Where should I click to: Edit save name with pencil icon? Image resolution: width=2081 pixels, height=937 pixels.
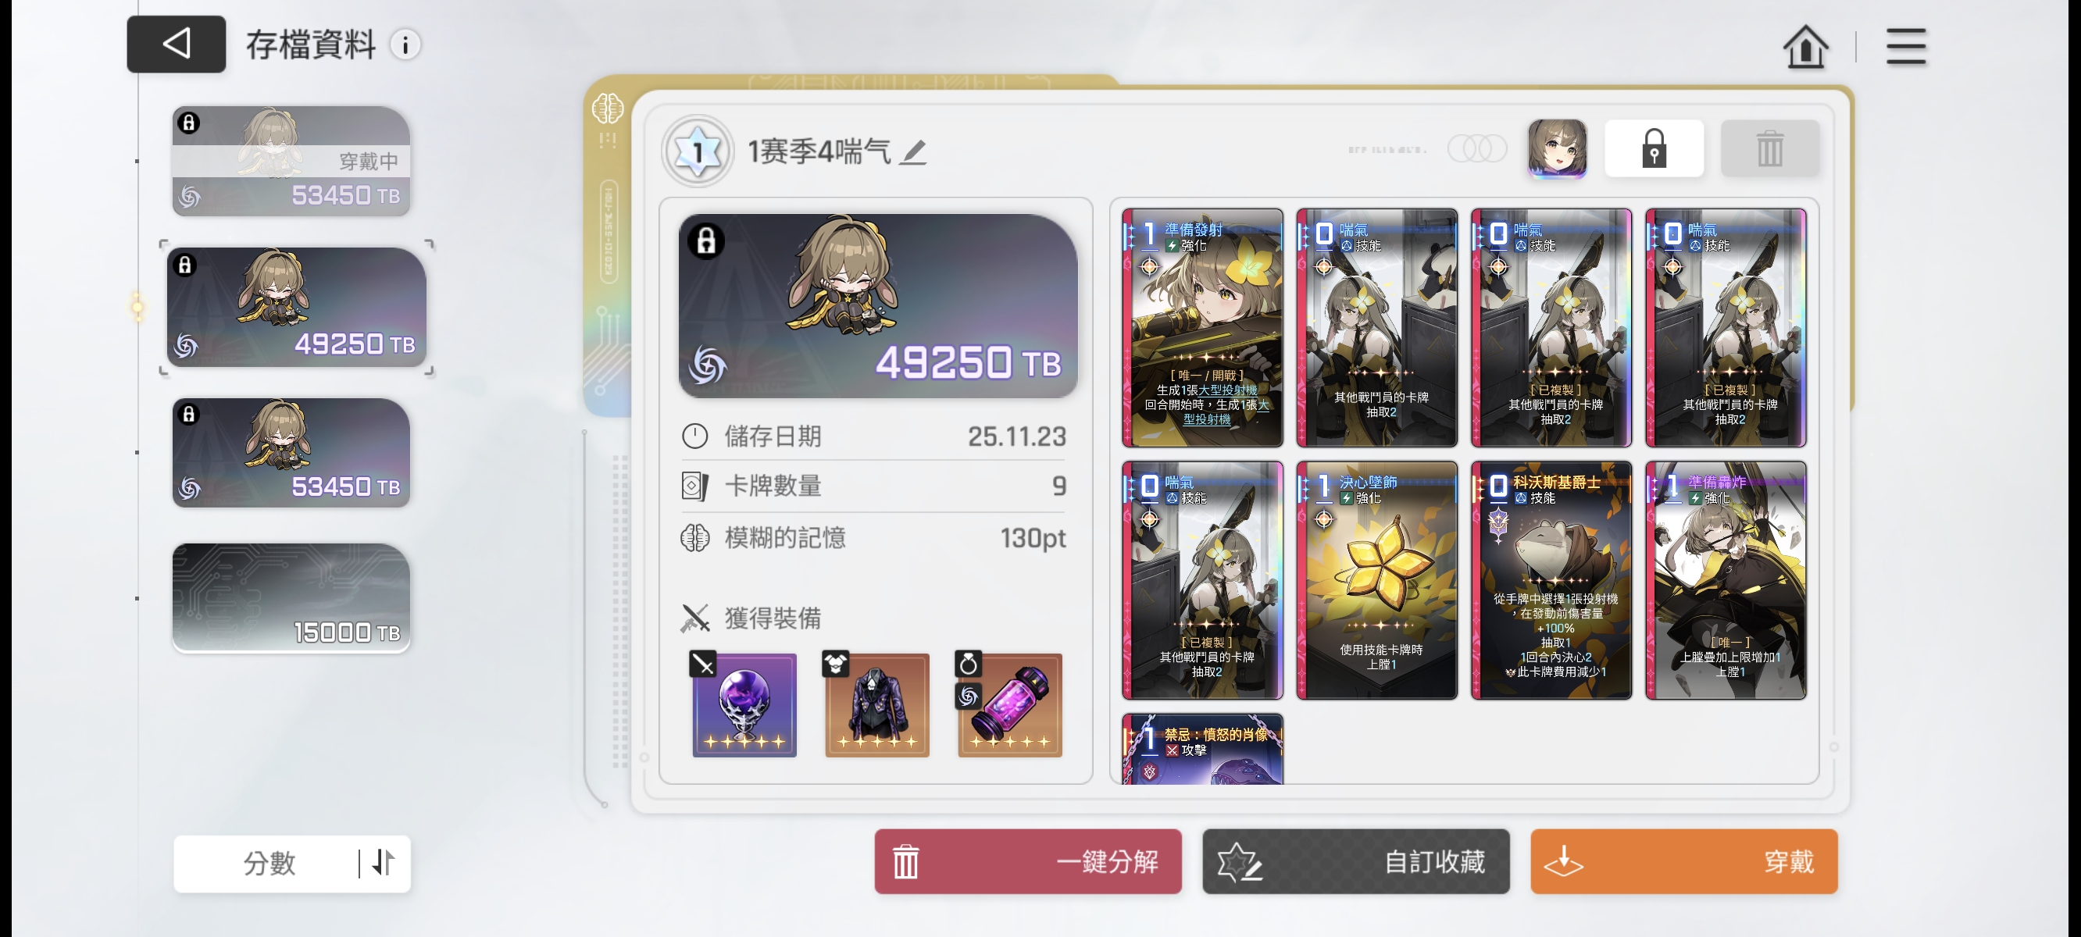(914, 151)
